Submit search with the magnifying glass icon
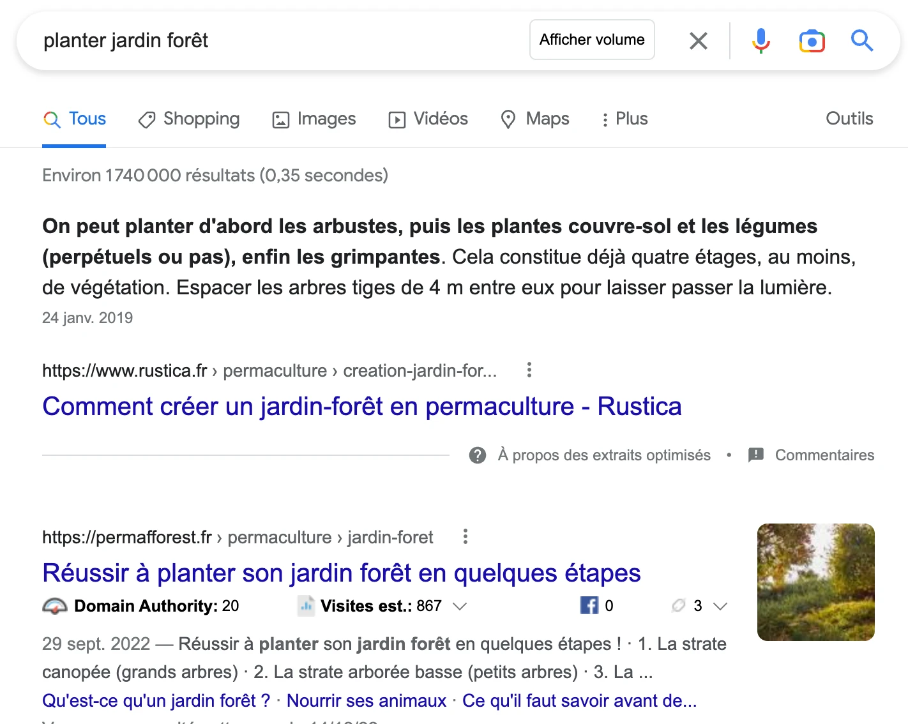Image resolution: width=908 pixels, height=724 pixels. [862, 41]
